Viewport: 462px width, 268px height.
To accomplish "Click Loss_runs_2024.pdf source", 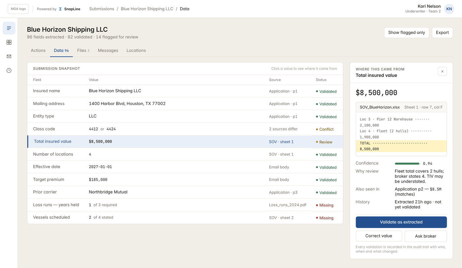I will pyautogui.click(x=287, y=205).
